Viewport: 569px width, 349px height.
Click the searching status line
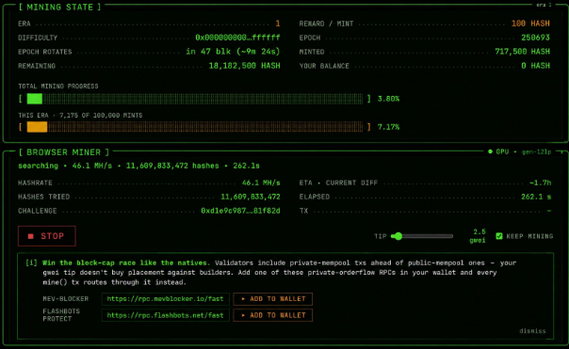point(138,166)
